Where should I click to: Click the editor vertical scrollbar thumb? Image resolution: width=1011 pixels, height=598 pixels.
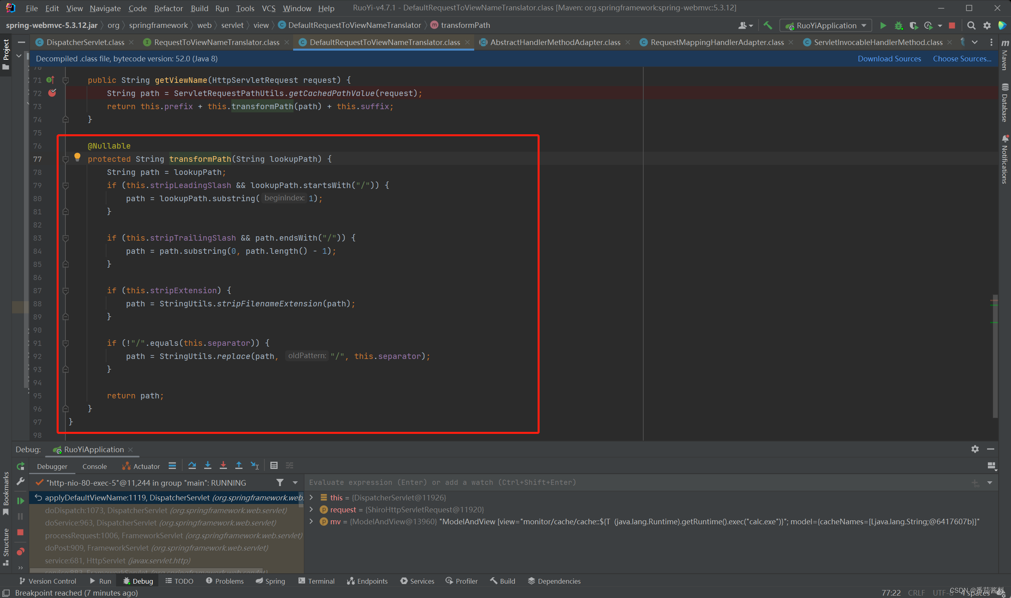[995, 356]
